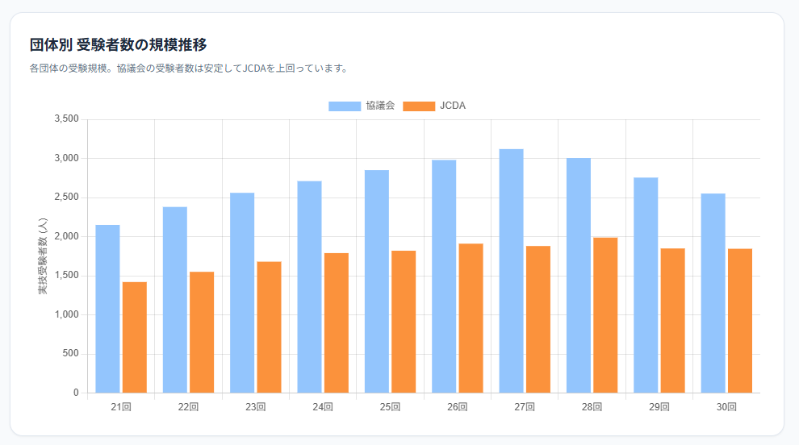Click the chart title 団体別 受験者数の規模推移

(x=123, y=44)
